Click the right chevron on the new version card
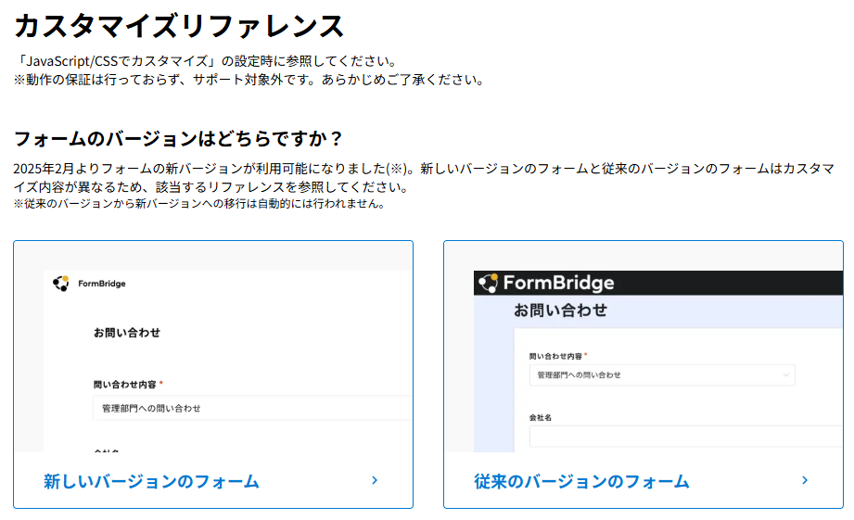This screenshot has width=854, height=520. [x=375, y=480]
